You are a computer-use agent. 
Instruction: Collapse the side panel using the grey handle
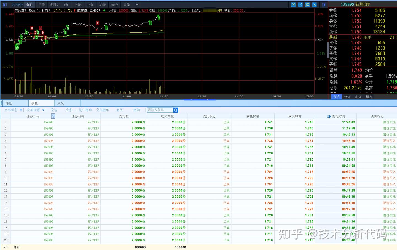328,50
